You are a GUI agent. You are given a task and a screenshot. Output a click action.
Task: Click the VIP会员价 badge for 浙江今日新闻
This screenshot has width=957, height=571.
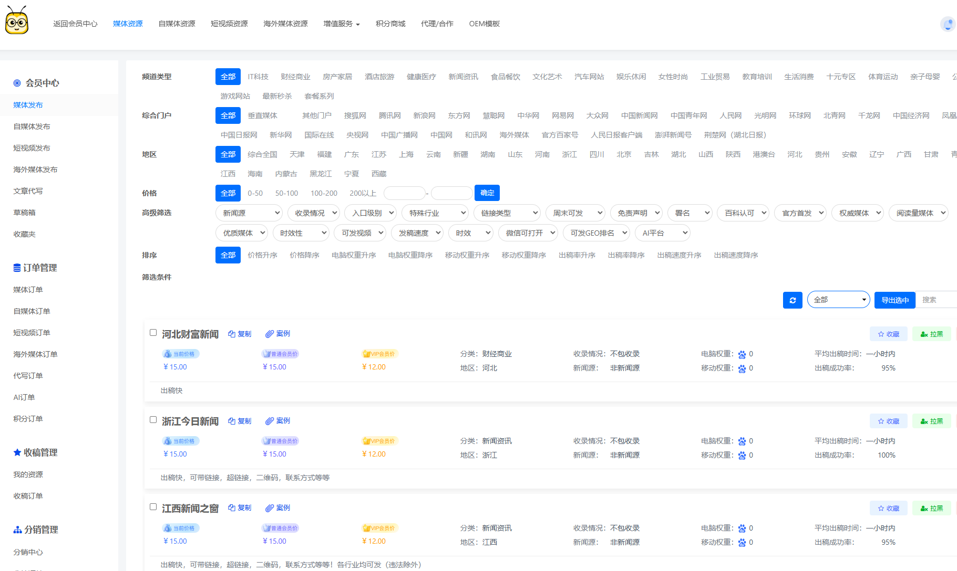tap(379, 441)
